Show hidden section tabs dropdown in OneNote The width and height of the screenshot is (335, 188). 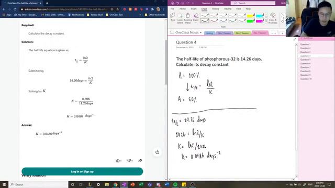click(275, 33)
